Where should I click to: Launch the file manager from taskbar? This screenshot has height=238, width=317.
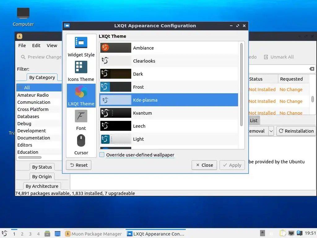pos(47,234)
